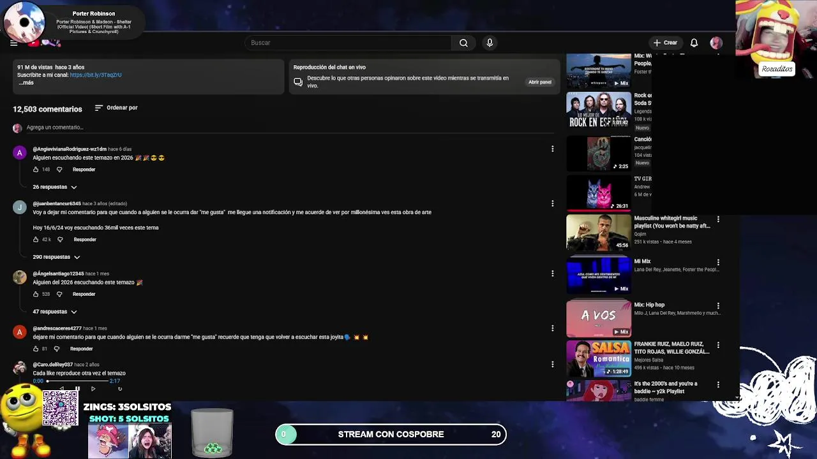Open Caro.delRey037's profile picture
Screen dimensions: 817x459
point(20,368)
